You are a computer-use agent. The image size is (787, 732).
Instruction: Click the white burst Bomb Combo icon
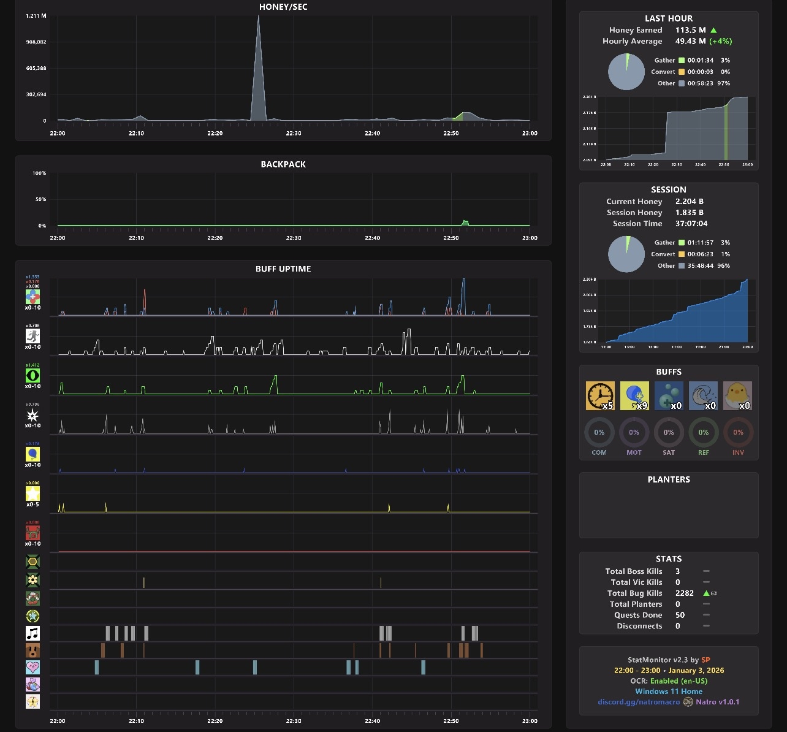32,415
